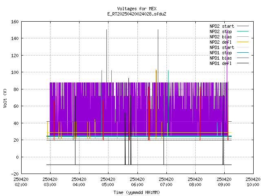The height and width of the screenshot is (196, 261).
Task: Click the "Voltages for MEX" chart title
Action: (137, 9)
